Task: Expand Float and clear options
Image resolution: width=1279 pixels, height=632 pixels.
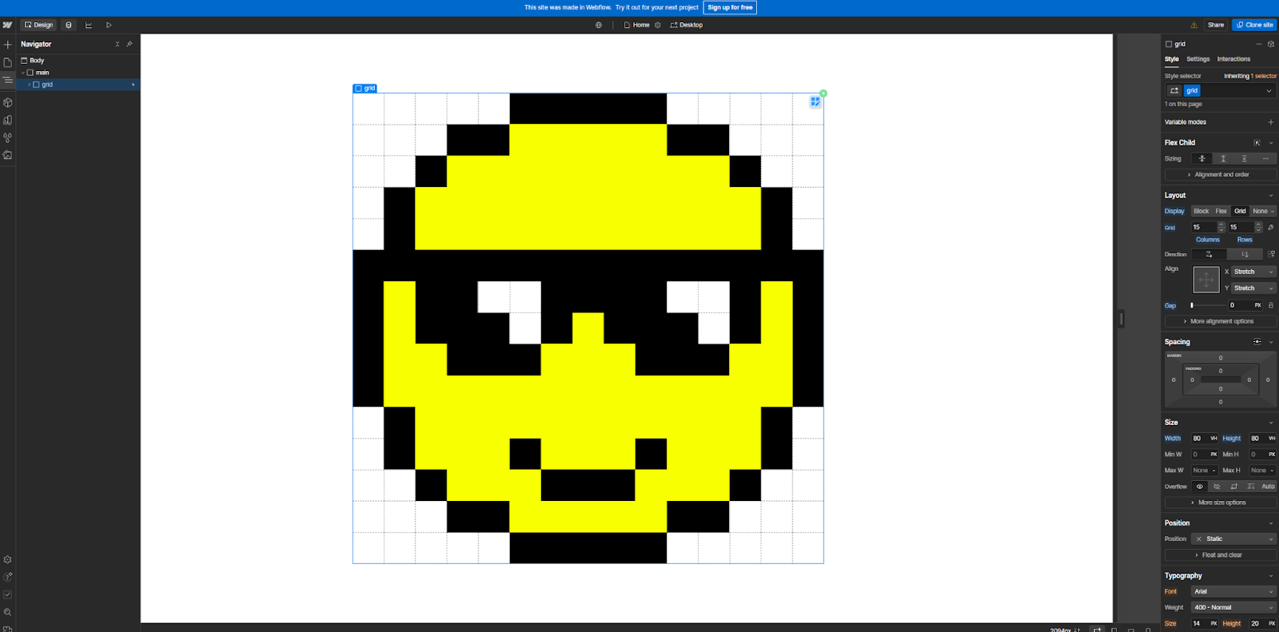Action: coord(1221,554)
